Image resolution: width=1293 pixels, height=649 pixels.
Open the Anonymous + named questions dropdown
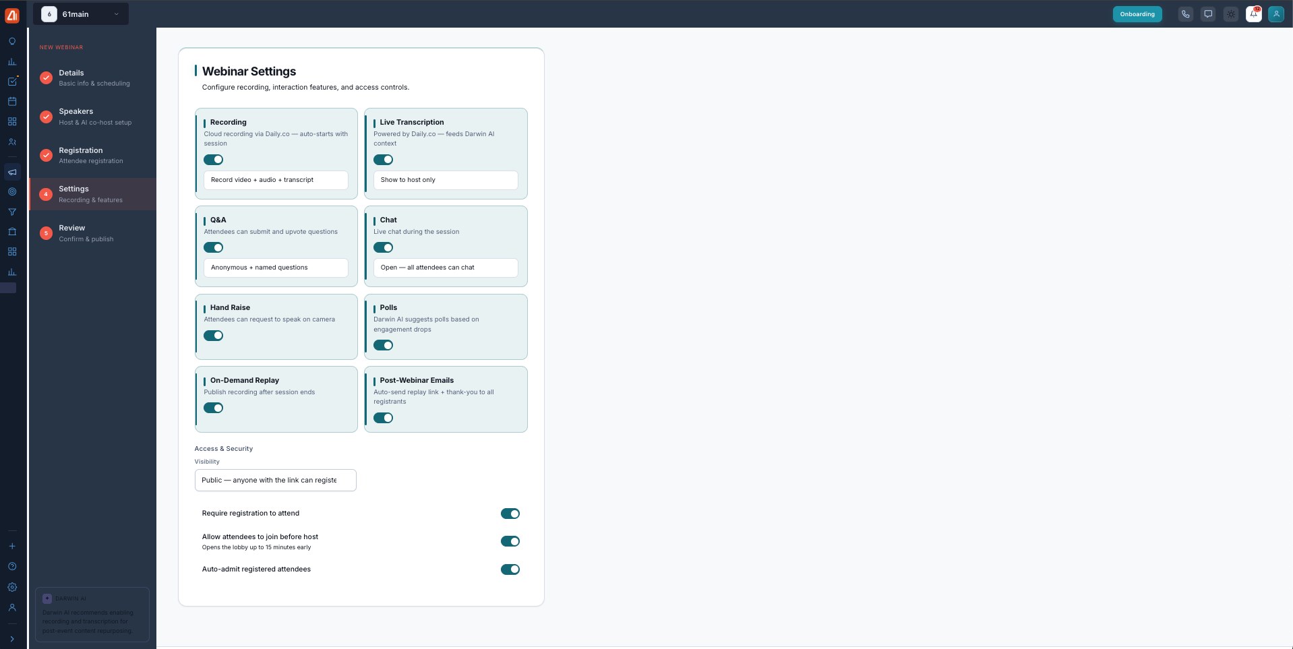pyautogui.click(x=276, y=268)
